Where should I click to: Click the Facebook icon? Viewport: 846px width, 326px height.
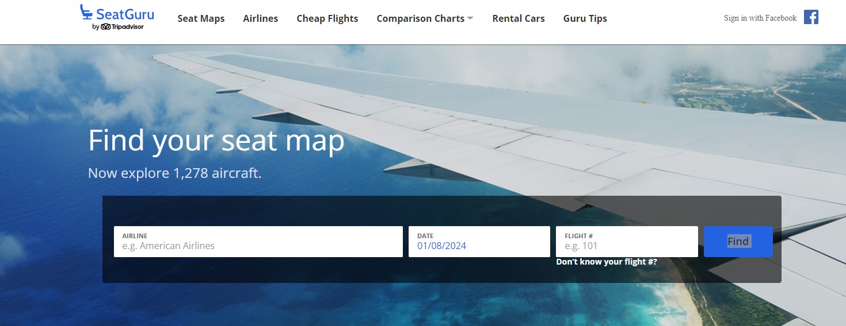[x=811, y=17]
